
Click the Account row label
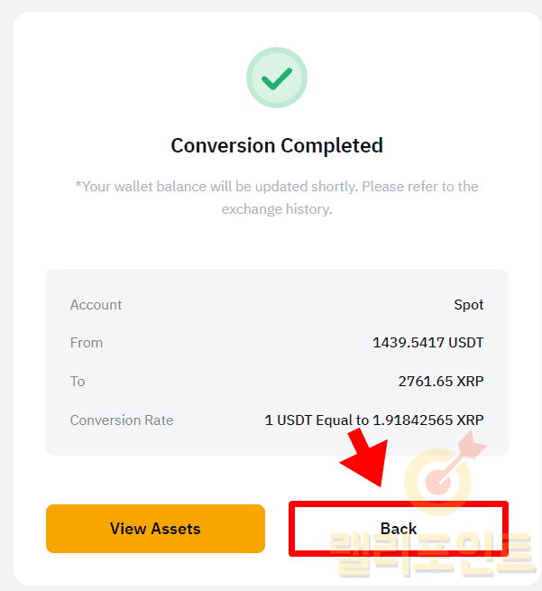96,305
